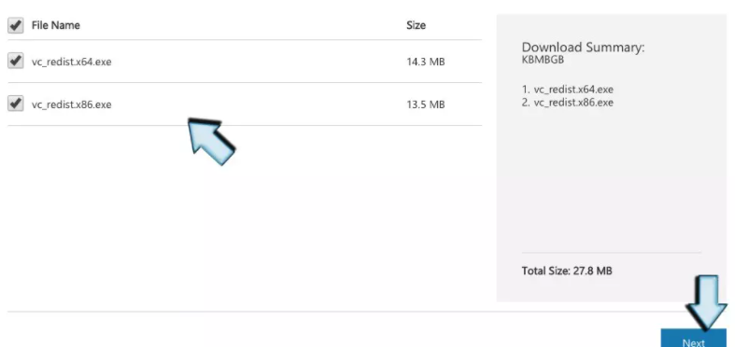Click the blue down arrow above Next
This screenshot has height=347, width=748.
tap(706, 302)
